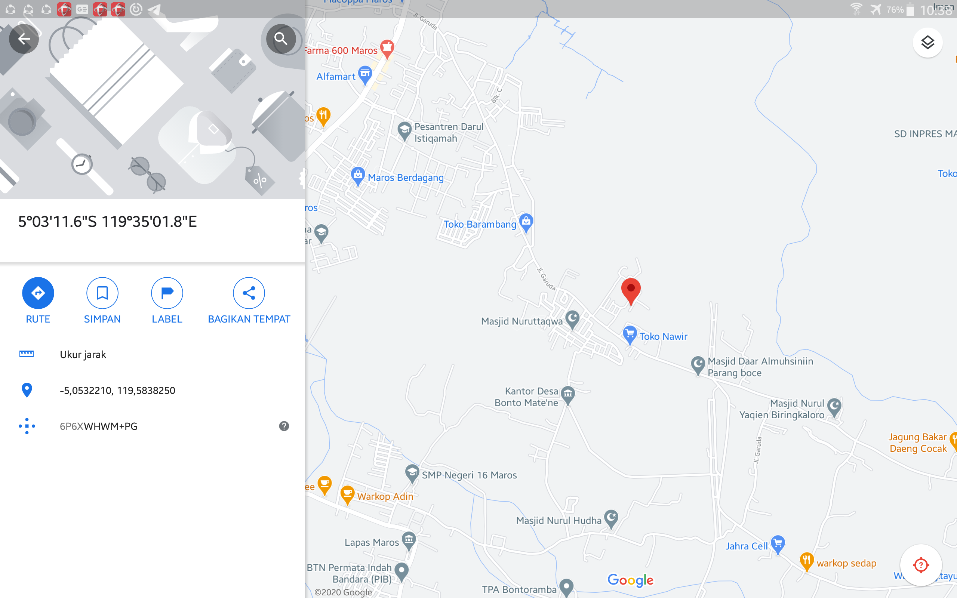Open Toko Nawir shop marker
Image resolution: width=957 pixels, height=598 pixels.
pos(630,335)
